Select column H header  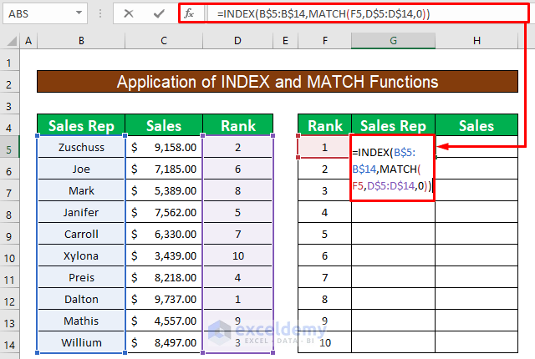(x=476, y=41)
